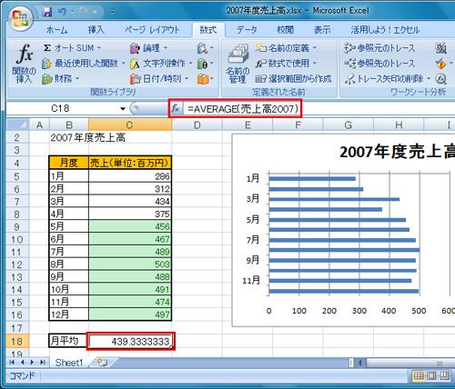Expand the Date/Time functions dropdown
Viewport: 455px width, 389px height.
tap(186, 79)
